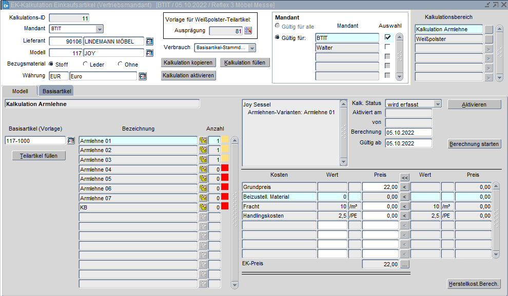Enable the Auswahl checkbox for Walter
Viewport: 508px width, 296px height.
click(x=387, y=47)
